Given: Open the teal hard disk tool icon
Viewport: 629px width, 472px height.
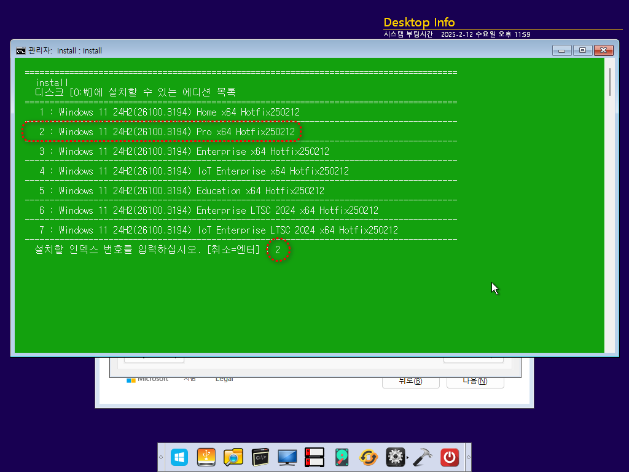Looking at the screenshot, I should pos(342,457).
